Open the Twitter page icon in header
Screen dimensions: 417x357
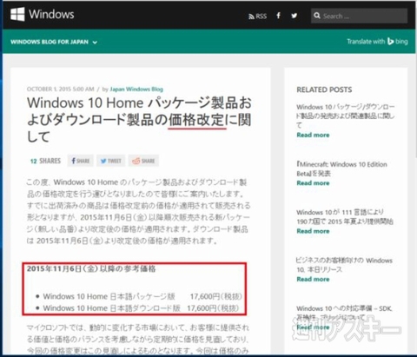point(295,16)
